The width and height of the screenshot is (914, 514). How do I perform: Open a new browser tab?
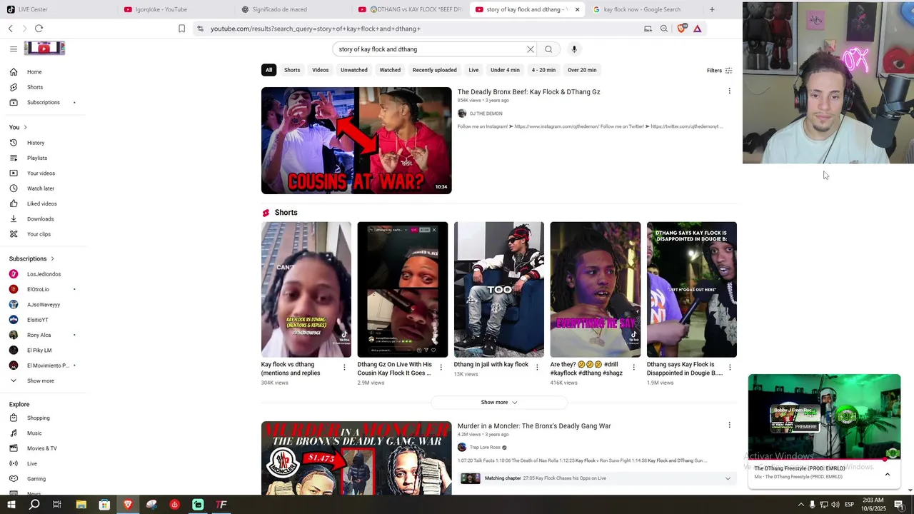pyautogui.click(x=712, y=9)
